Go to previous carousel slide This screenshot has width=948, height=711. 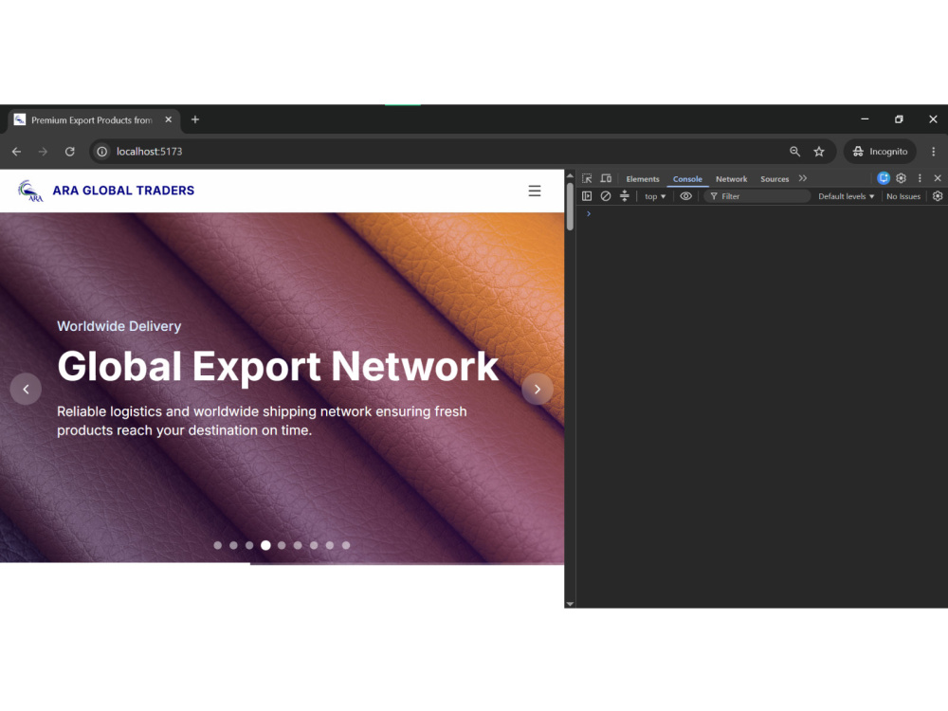(26, 389)
